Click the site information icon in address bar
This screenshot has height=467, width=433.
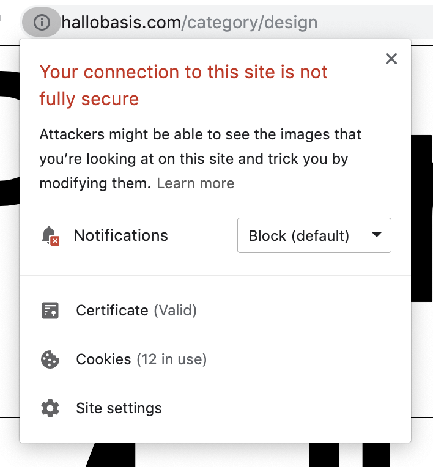pyautogui.click(x=41, y=23)
